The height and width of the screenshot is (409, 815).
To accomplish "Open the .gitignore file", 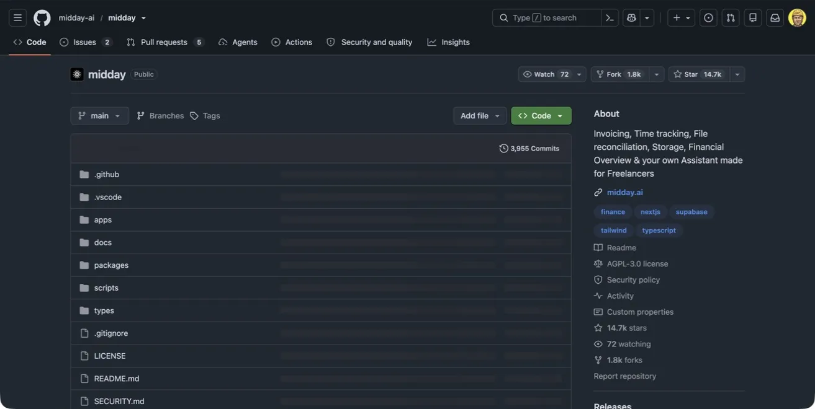I will point(111,333).
